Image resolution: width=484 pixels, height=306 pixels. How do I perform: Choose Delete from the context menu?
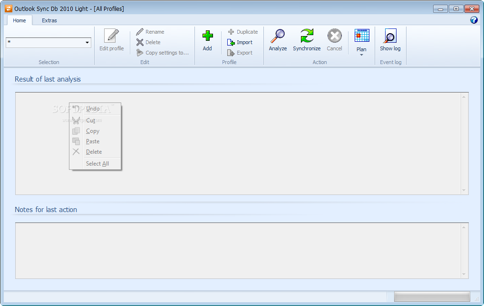[95, 152]
